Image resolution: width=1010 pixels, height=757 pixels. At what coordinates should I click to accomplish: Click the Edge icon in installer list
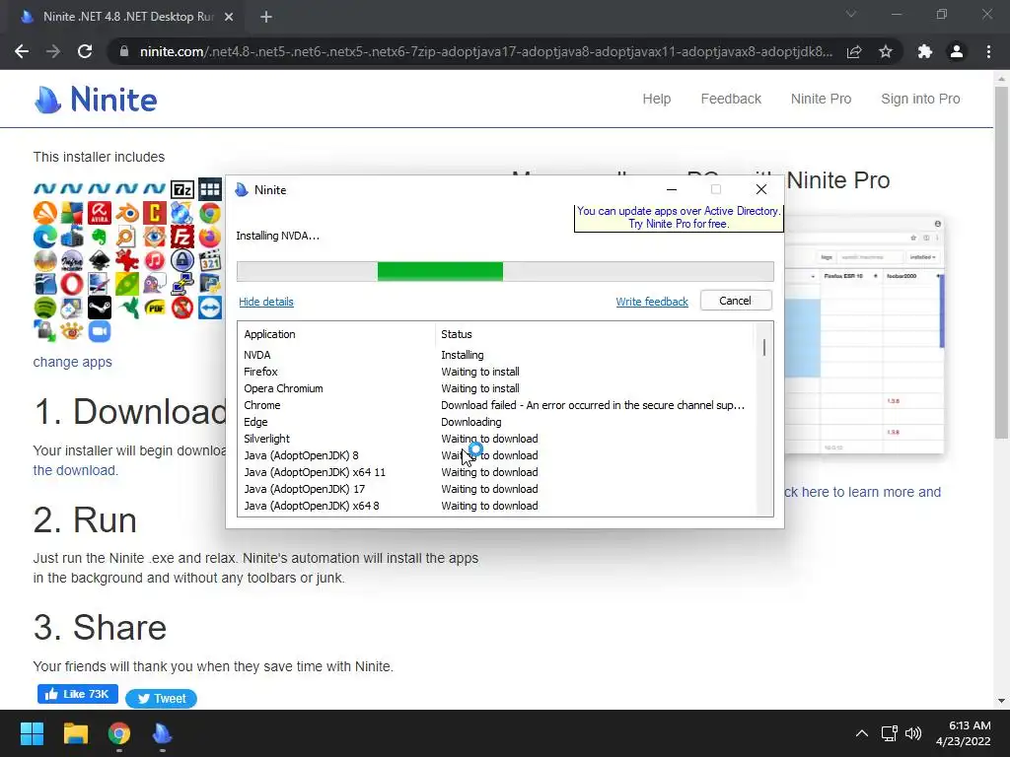click(x=45, y=237)
